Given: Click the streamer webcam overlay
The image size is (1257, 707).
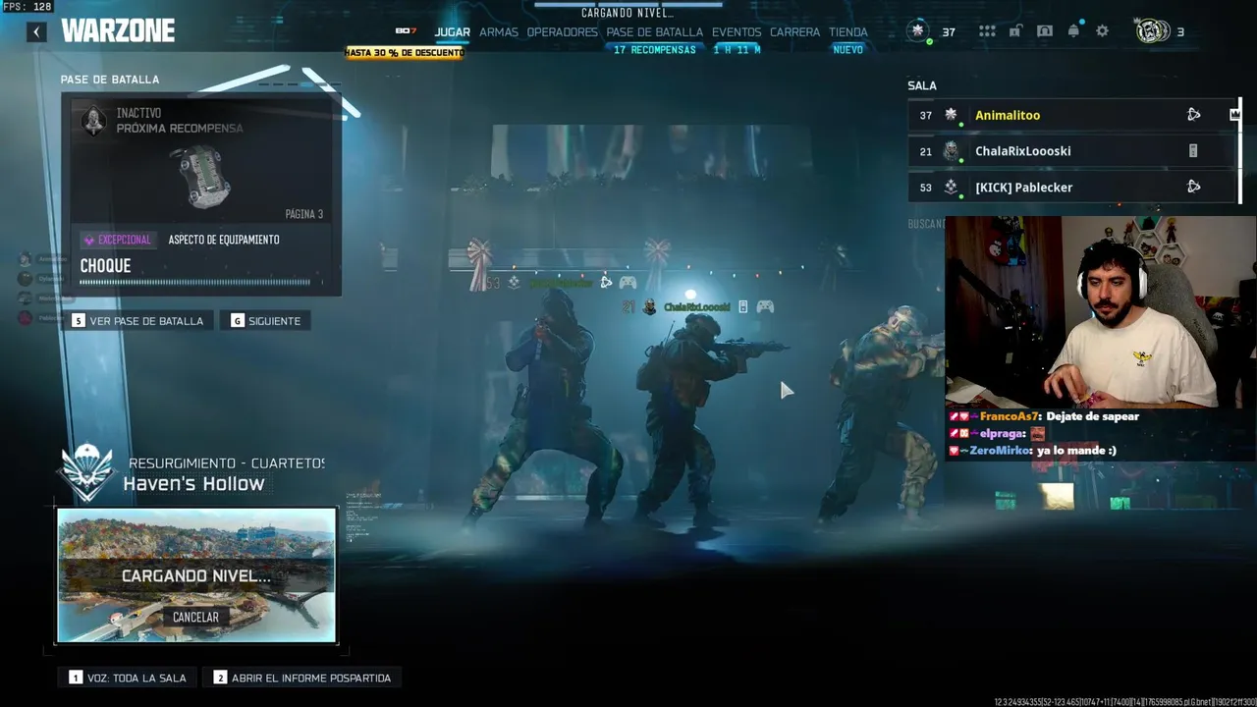Looking at the screenshot, I should pyautogui.click(x=1100, y=312).
